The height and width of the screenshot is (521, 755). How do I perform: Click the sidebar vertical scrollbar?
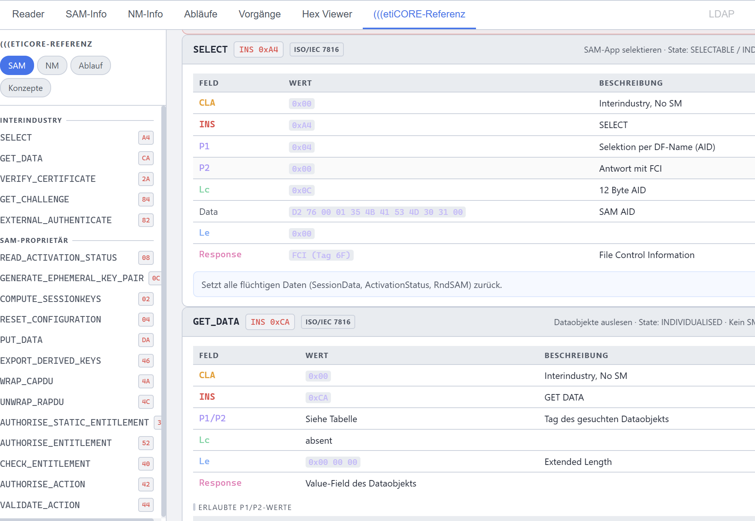pos(164,311)
